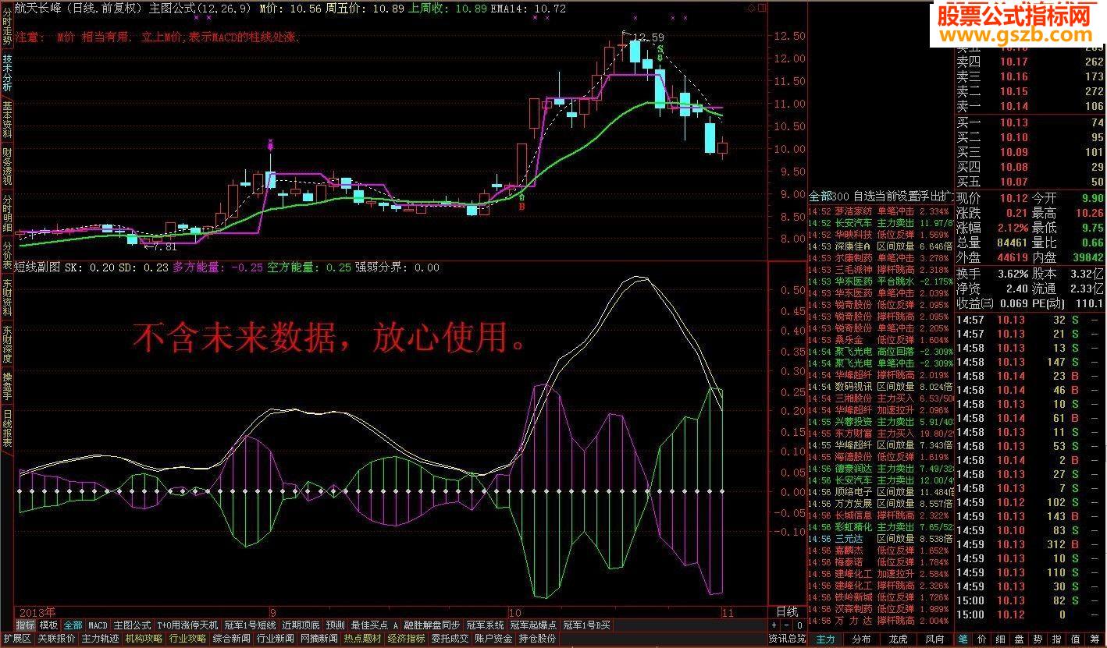
Task: Switch to the T+0用涨停天机 indicator tab
Action: [187, 625]
